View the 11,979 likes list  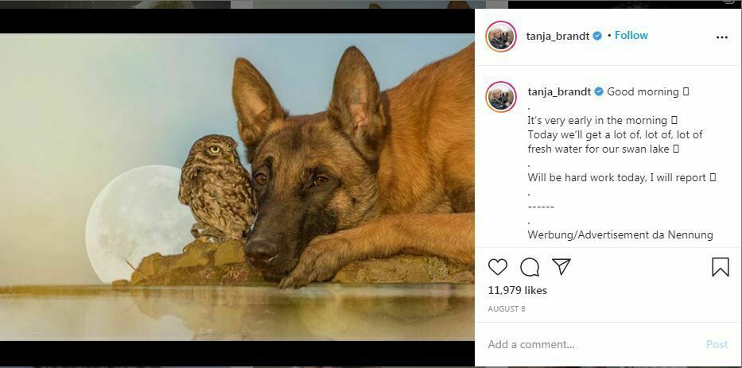click(517, 290)
